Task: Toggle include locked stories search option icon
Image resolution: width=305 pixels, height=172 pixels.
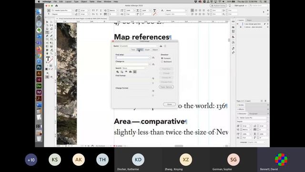Action: click(122, 72)
